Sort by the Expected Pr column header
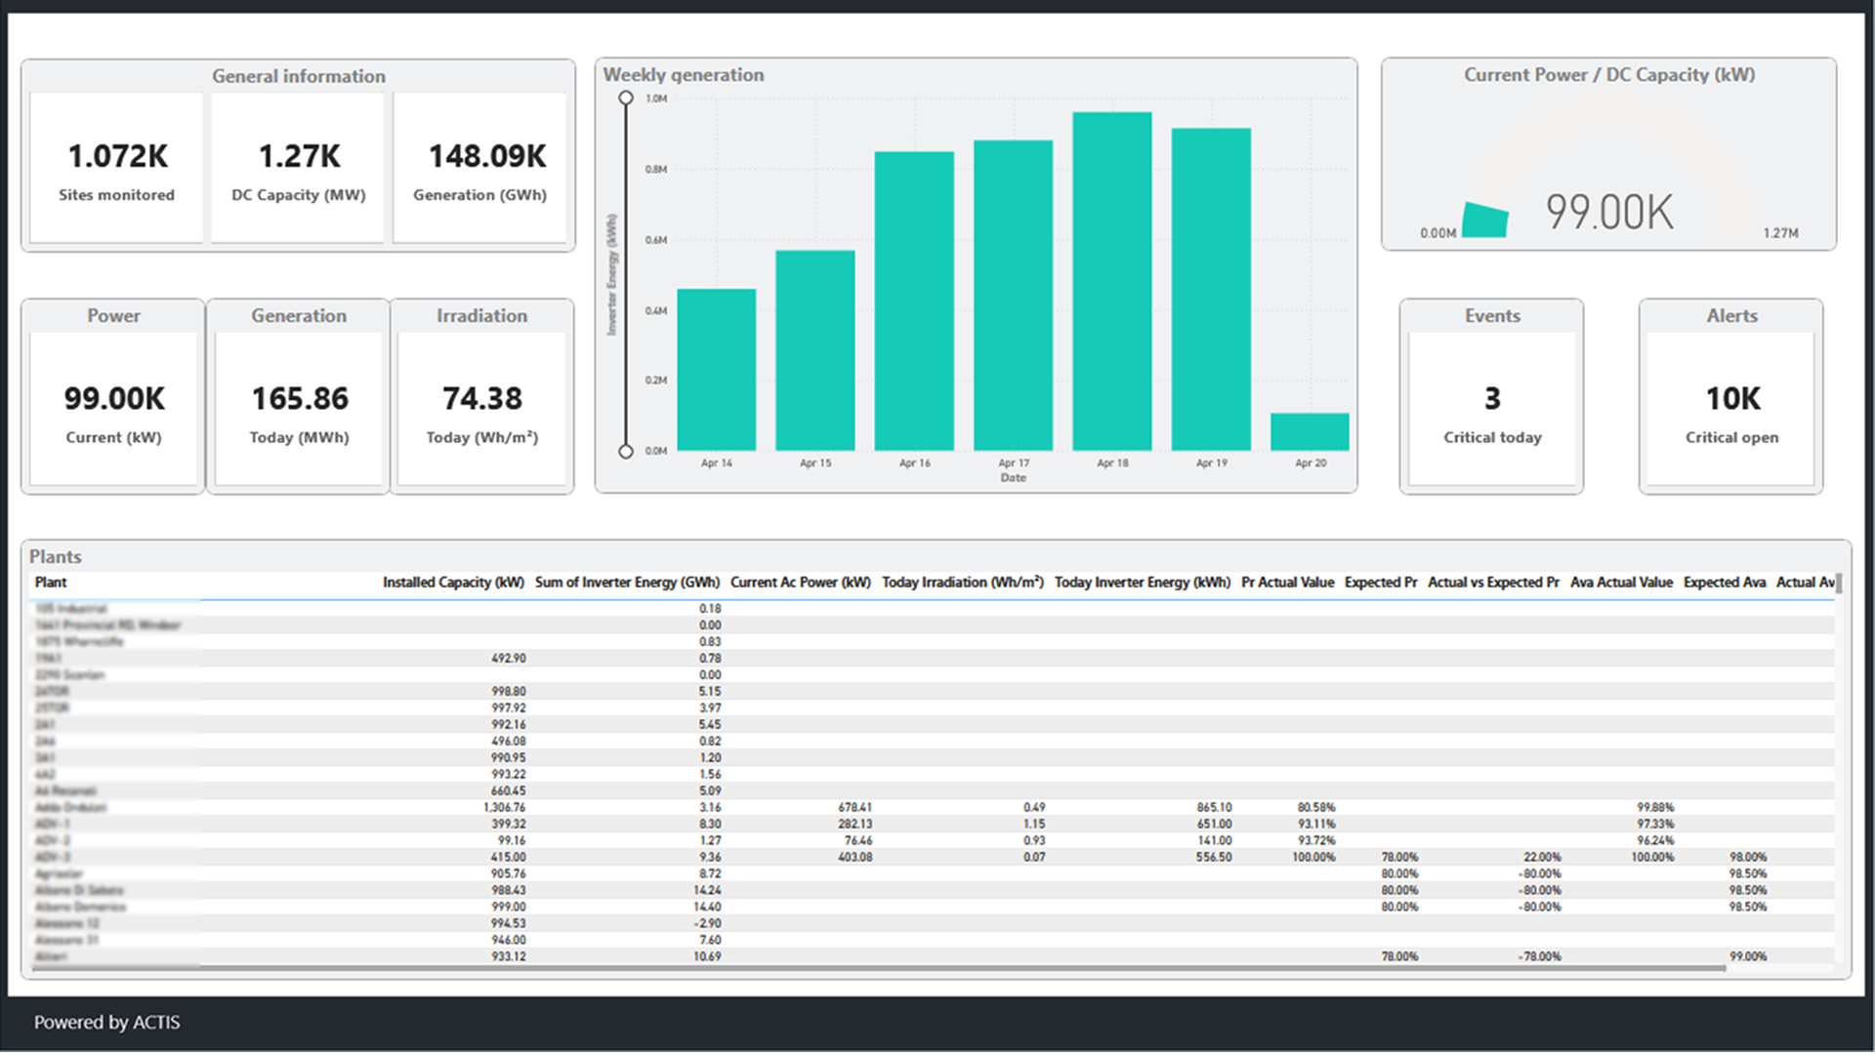 1381,583
